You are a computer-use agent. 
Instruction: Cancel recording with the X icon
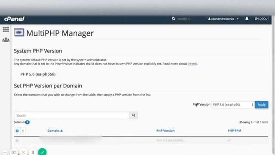point(23,152)
